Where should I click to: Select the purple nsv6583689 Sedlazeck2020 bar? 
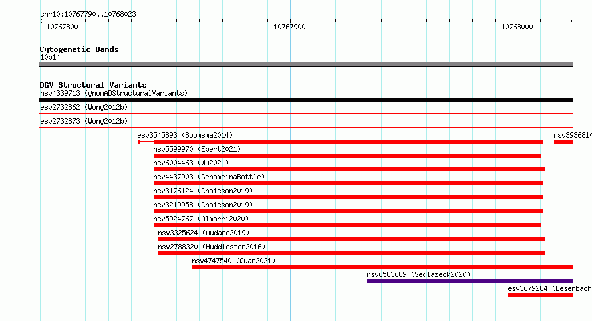pos(470,281)
